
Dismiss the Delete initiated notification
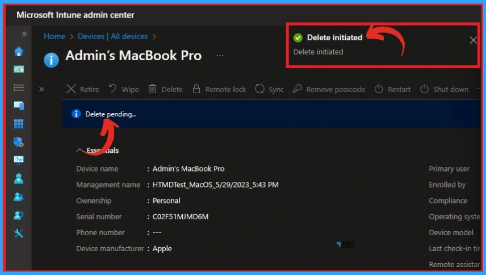pyautogui.click(x=473, y=40)
